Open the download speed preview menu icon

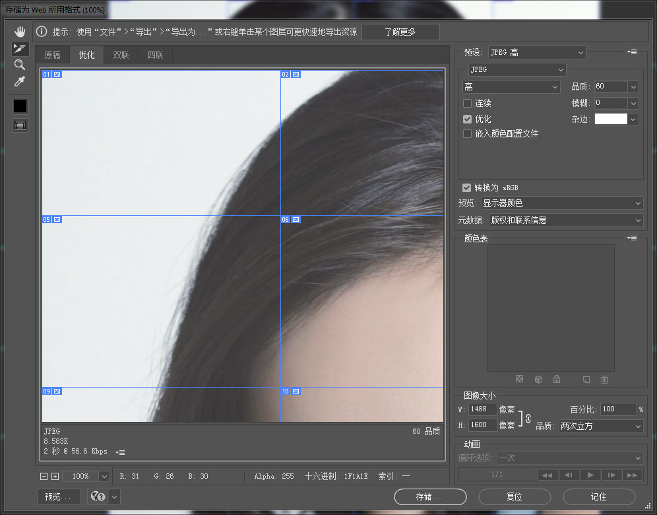[x=120, y=452]
